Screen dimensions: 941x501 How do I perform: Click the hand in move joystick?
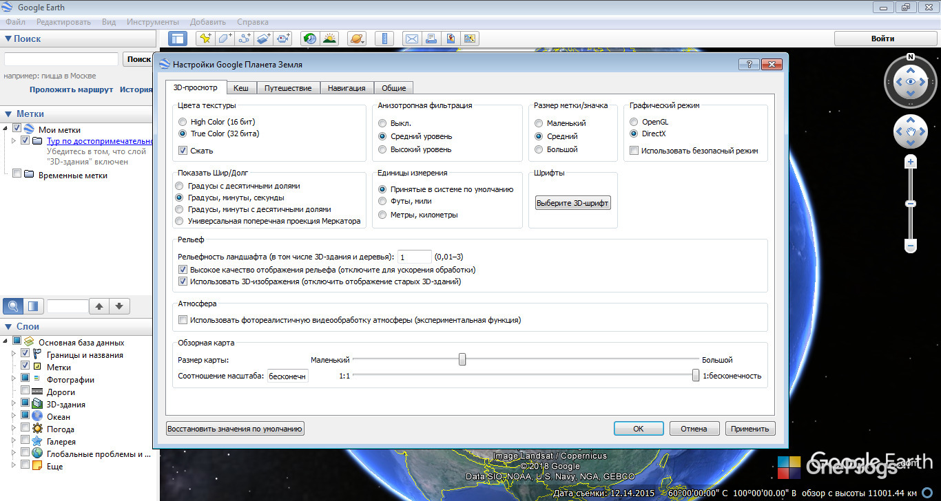click(x=911, y=131)
